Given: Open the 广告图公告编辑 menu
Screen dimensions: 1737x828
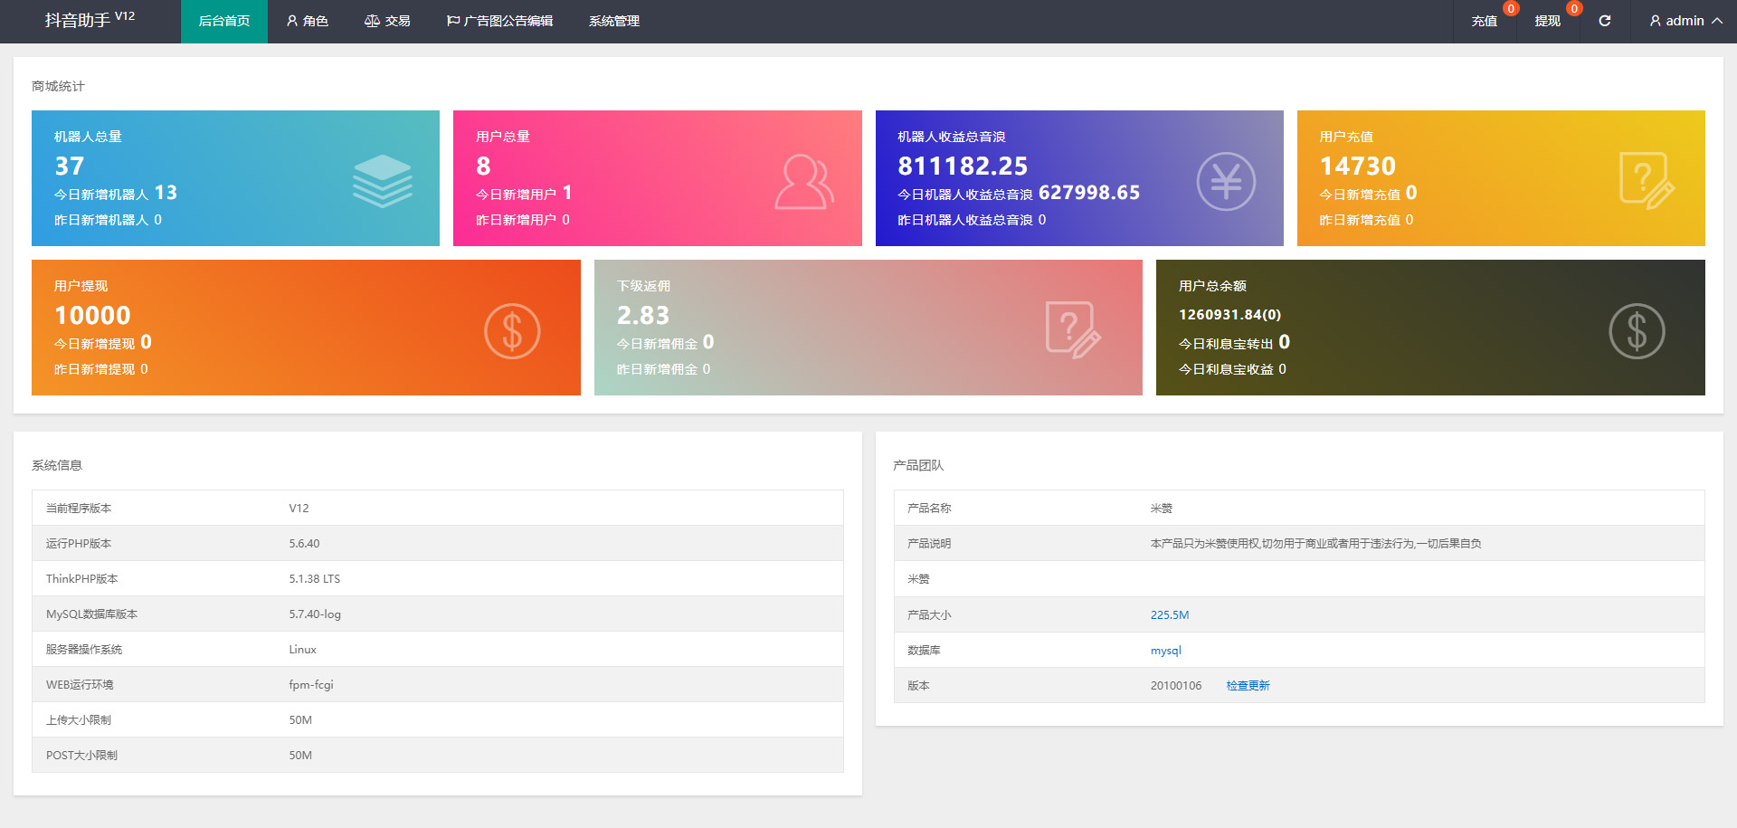Looking at the screenshot, I should pyautogui.click(x=499, y=21).
